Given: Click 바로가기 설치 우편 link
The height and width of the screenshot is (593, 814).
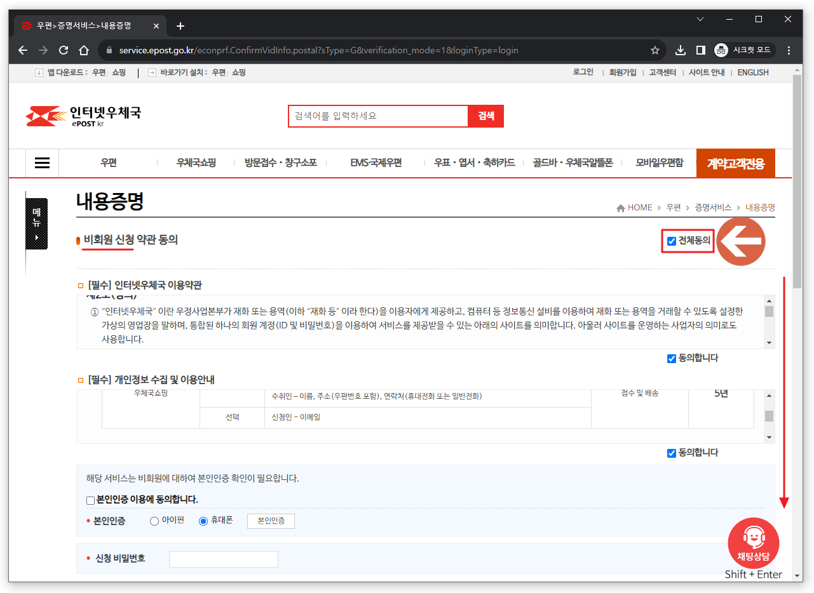Looking at the screenshot, I should 219,72.
